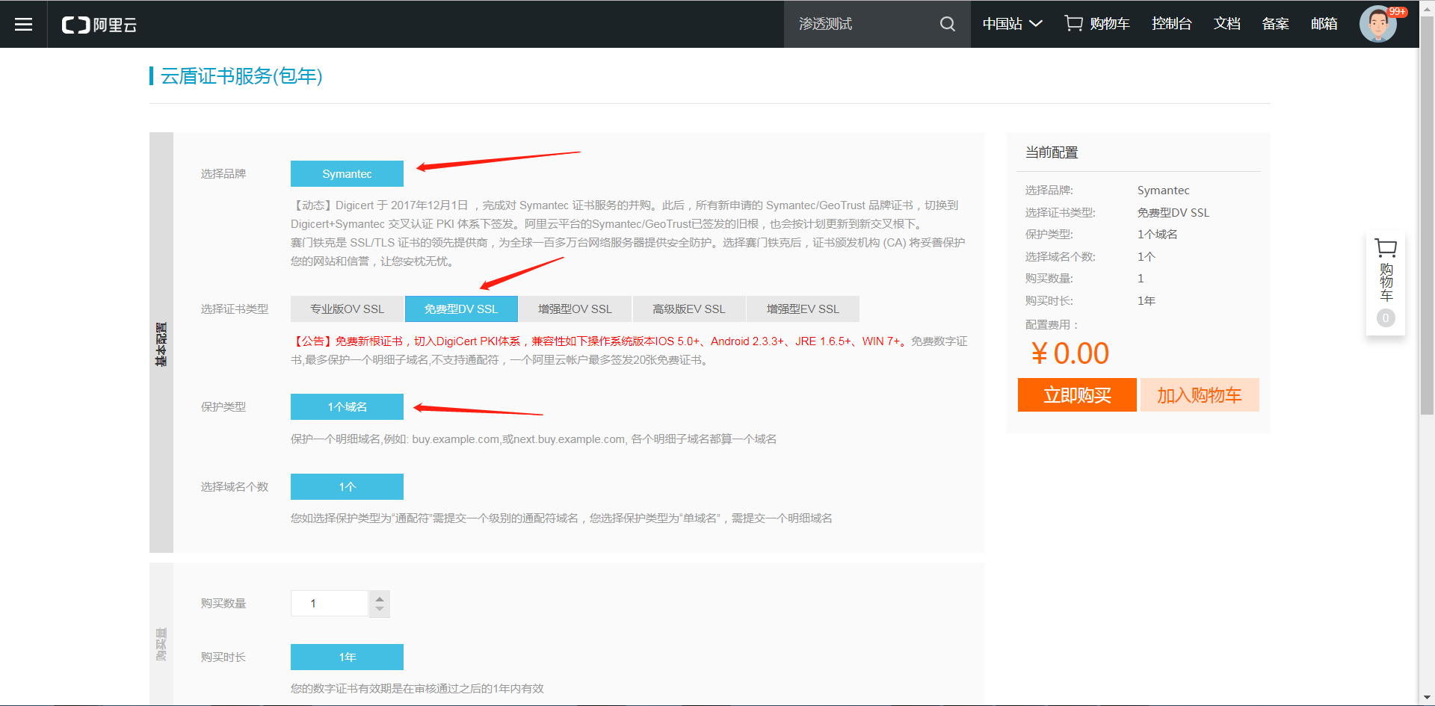Click the 购买数量 quantity input field
The width and height of the screenshot is (1435, 706).
click(x=330, y=603)
